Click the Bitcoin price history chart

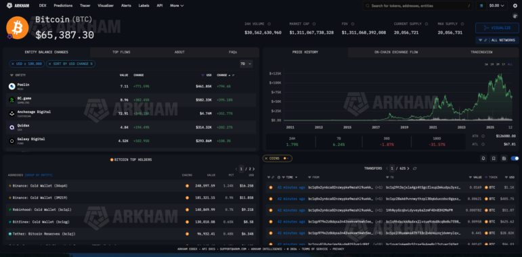coord(397,97)
